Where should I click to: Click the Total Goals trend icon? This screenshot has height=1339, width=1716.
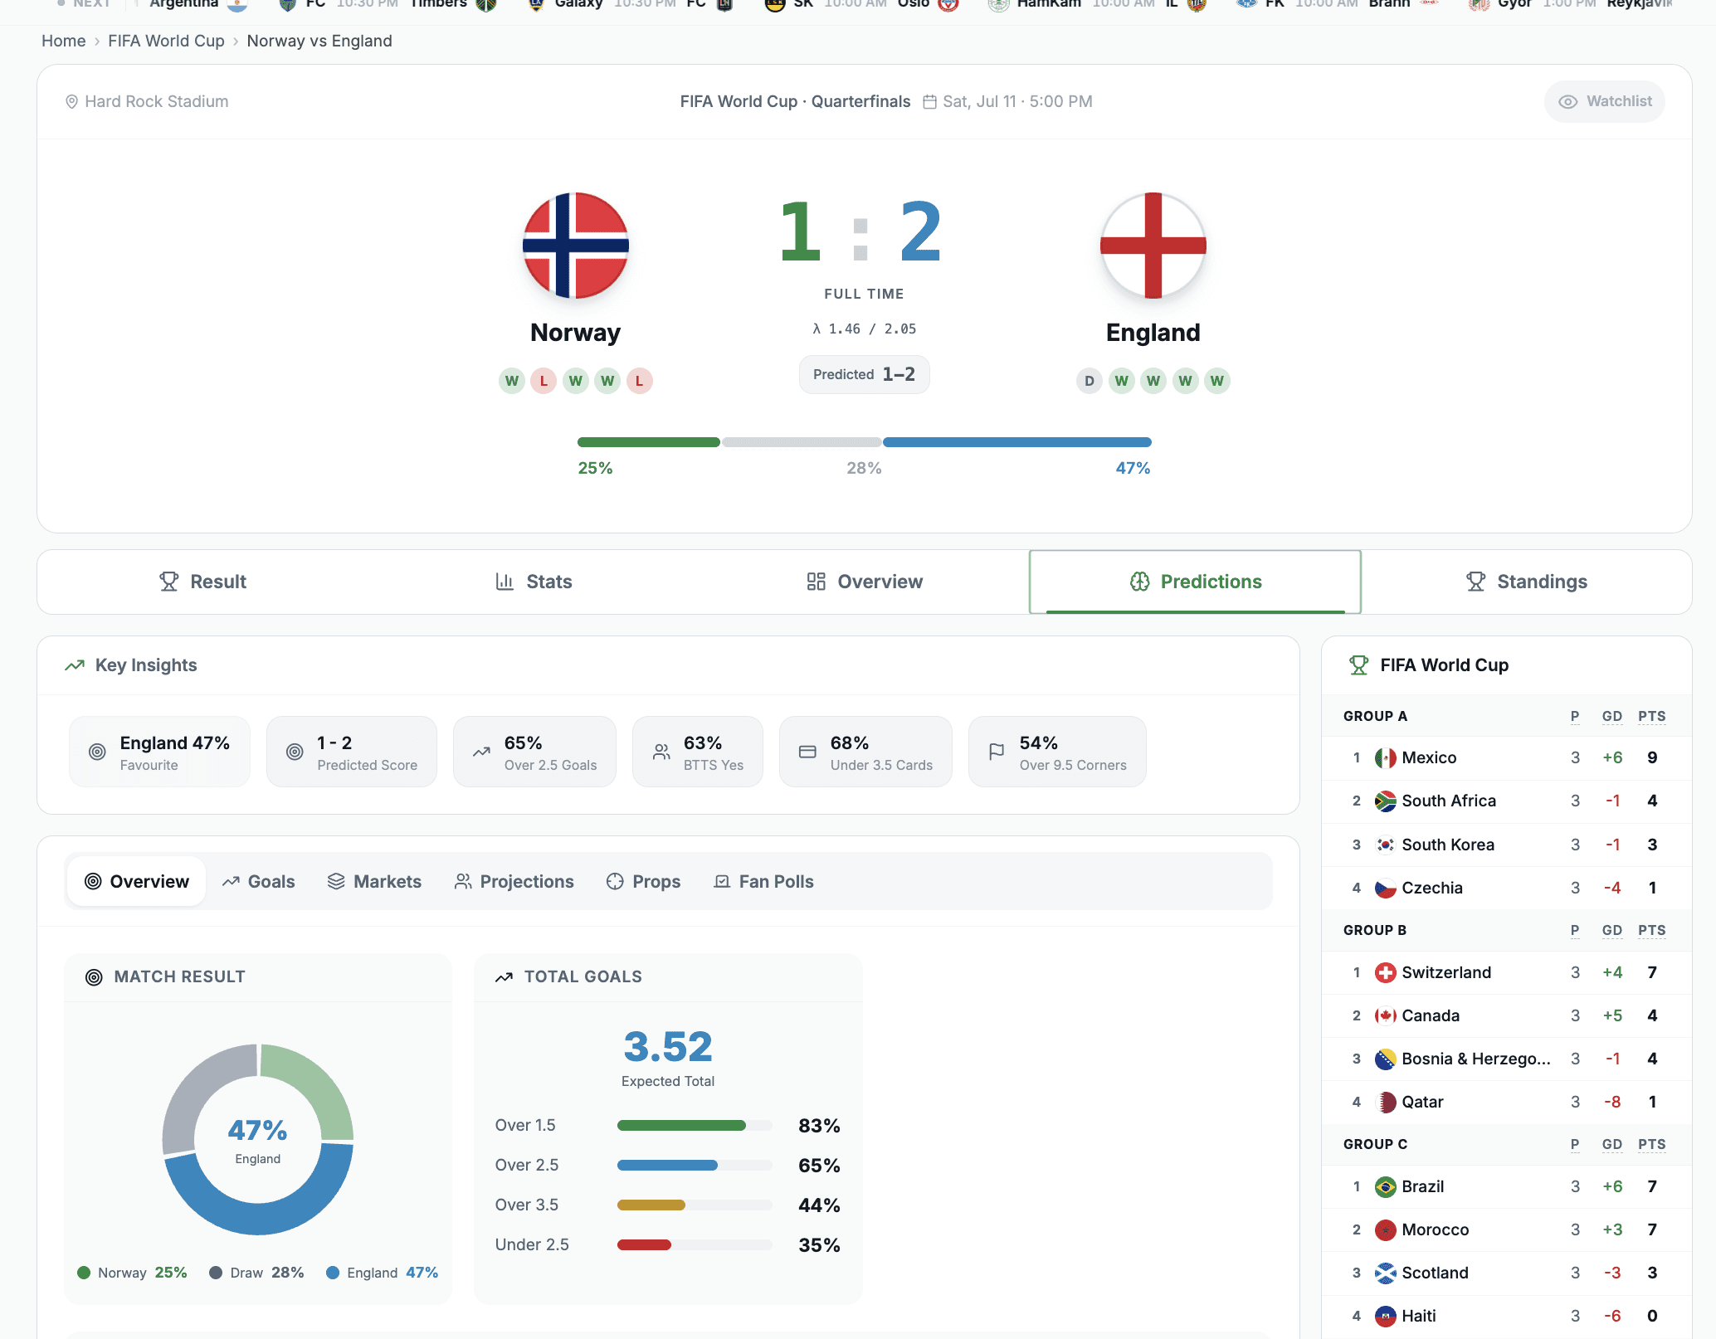(x=504, y=977)
